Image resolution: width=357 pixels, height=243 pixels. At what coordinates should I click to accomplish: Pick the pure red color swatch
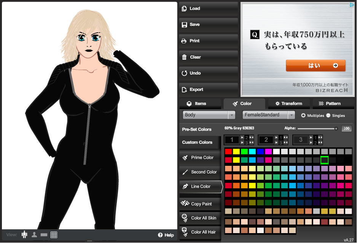coord(228,151)
